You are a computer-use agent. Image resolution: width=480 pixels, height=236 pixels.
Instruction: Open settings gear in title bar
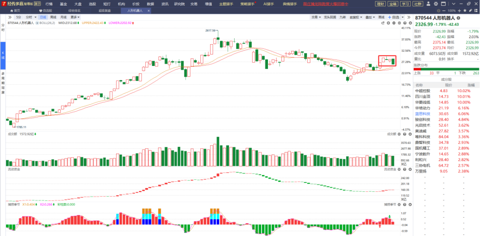[x=436, y=4]
